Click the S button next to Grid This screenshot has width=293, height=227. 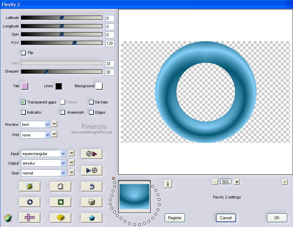coord(54,134)
